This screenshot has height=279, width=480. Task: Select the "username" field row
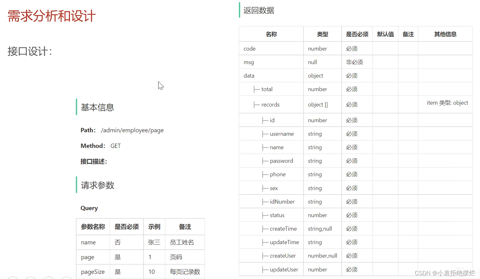282,134
